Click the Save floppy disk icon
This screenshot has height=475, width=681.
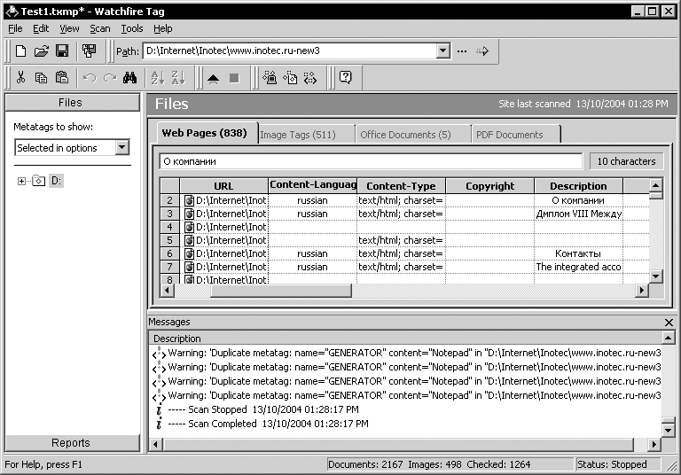tap(62, 51)
